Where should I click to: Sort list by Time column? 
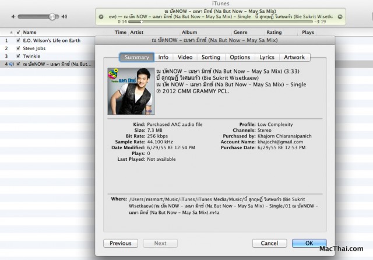coord(121,32)
